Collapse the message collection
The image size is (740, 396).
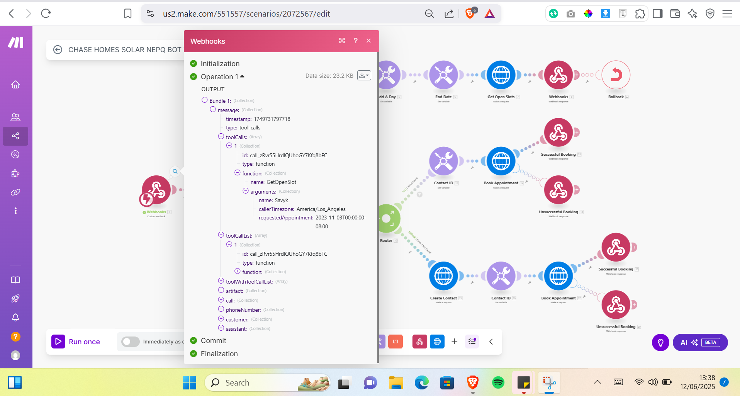213,109
